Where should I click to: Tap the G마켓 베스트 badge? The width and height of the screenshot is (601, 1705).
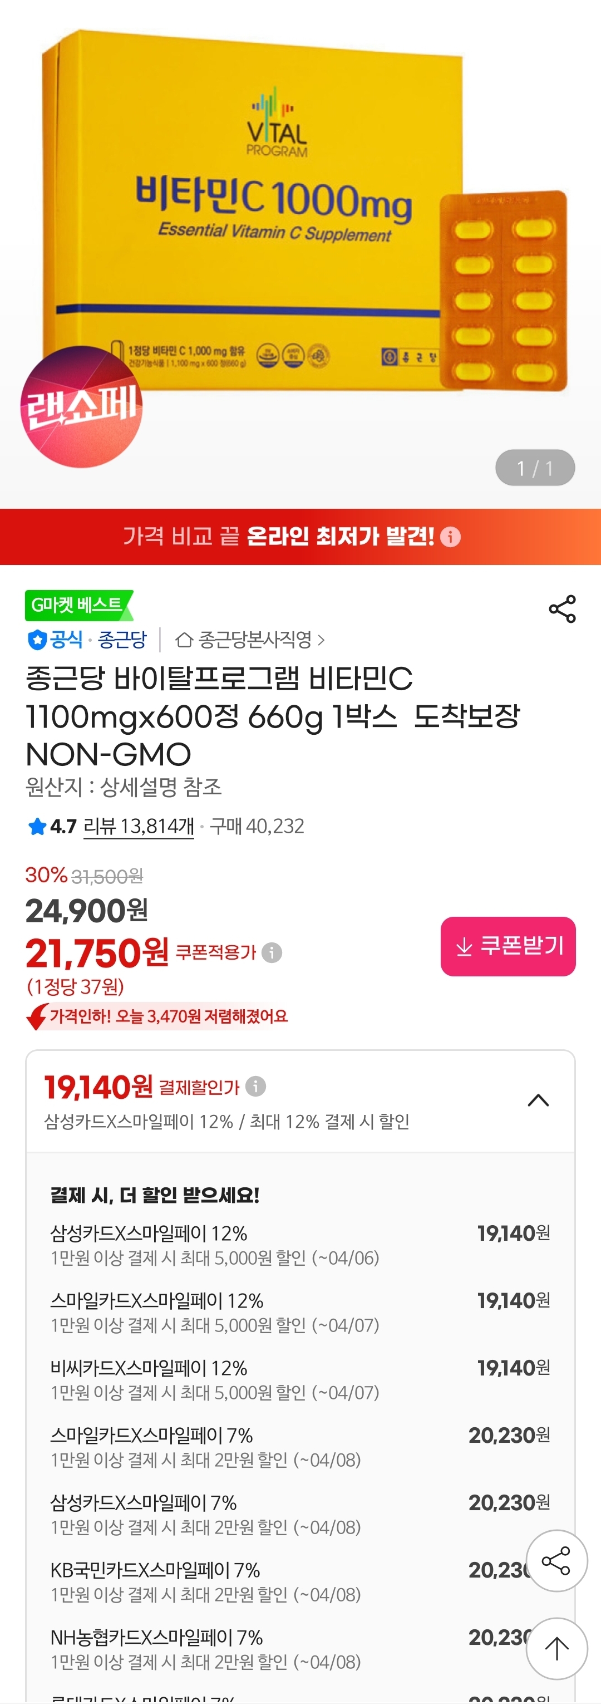78,605
